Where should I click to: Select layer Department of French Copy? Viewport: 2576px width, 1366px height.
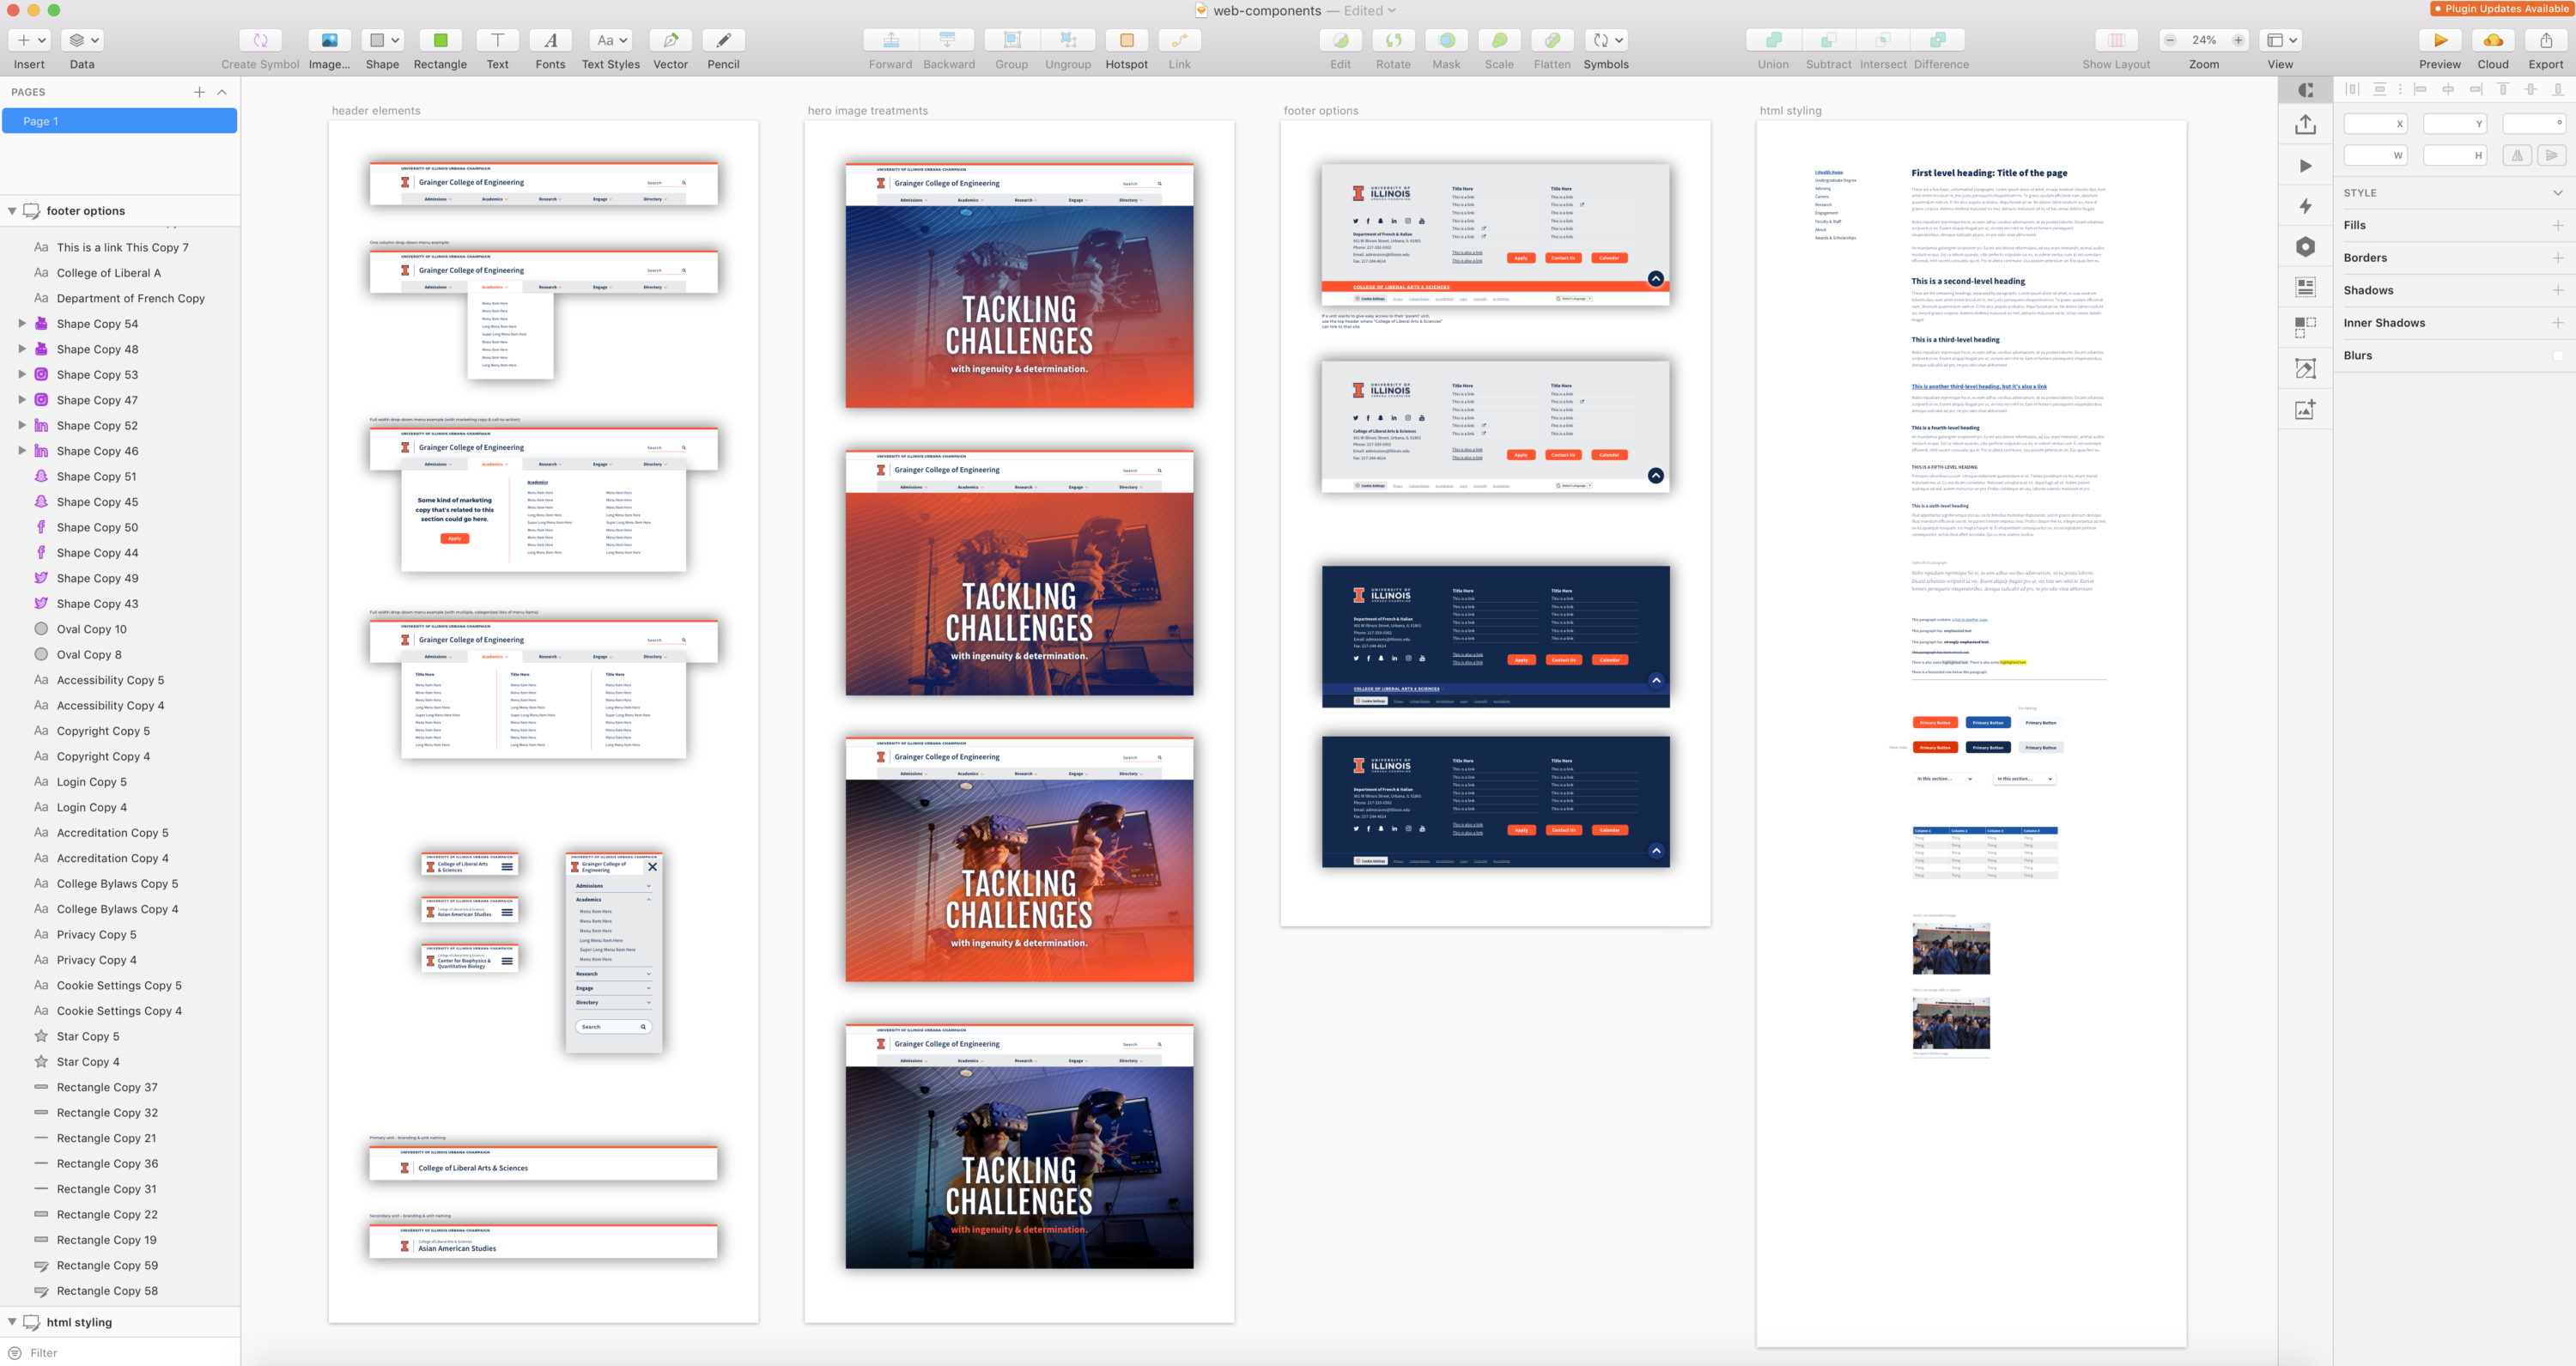130,298
